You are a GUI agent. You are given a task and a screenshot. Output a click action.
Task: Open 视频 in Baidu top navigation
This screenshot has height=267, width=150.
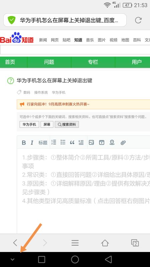tap(113, 40)
